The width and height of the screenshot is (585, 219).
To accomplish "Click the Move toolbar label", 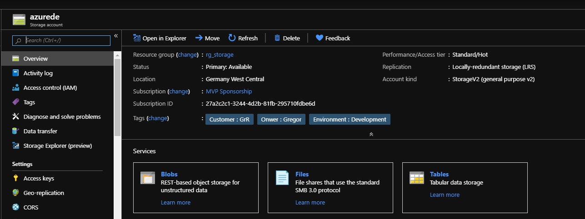I will pos(212,38).
